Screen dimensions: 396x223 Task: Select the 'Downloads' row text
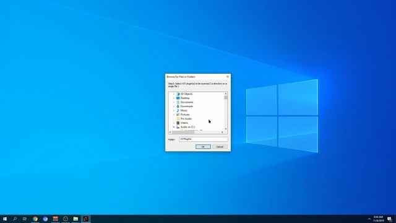point(187,107)
